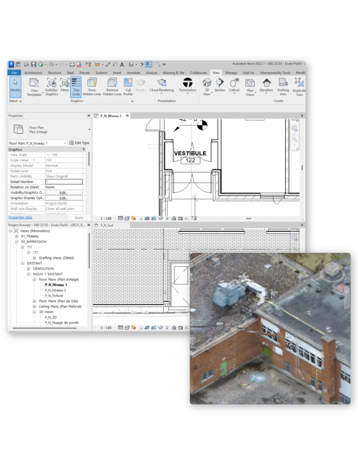Toggle the Thin Lines ribbon button
Image resolution: width=358 pixels, height=465 pixels.
point(76,87)
